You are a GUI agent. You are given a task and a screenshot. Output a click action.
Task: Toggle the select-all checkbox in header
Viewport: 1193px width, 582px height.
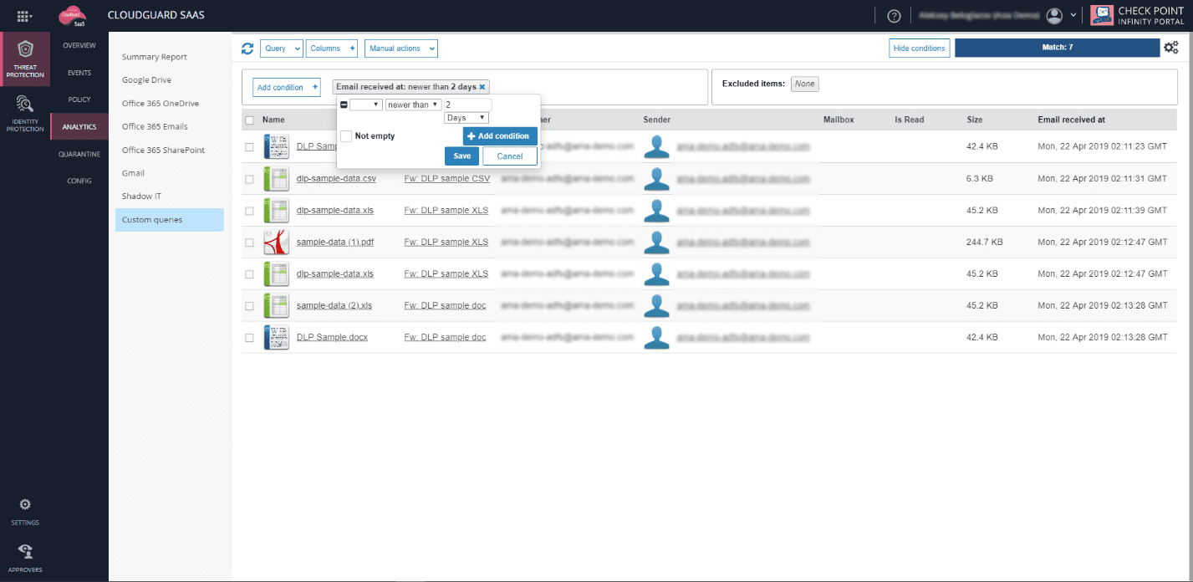(x=249, y=120)
